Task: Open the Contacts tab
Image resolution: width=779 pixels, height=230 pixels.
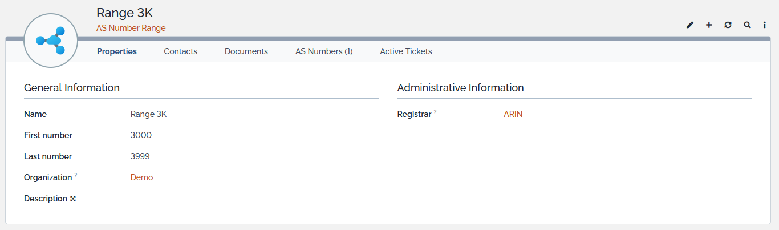Action: click(x=180, y=51)
